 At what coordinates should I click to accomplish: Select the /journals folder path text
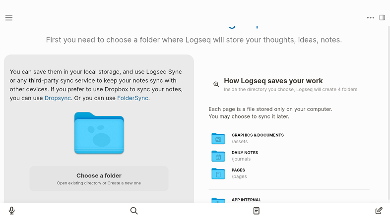(x=241, y=159)
